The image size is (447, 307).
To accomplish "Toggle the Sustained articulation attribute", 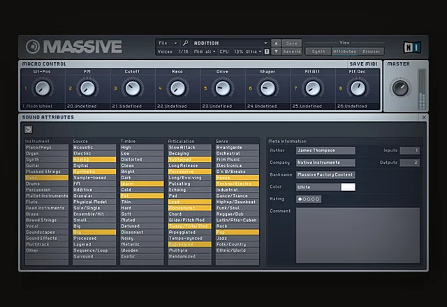I will [x=189, y=160].
